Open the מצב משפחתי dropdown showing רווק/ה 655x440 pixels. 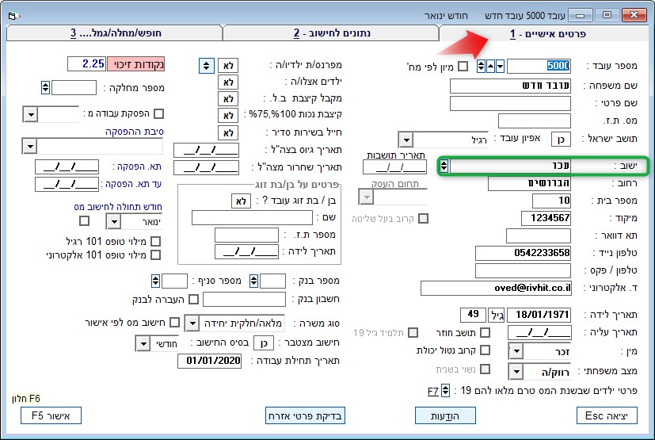point(516,371)
